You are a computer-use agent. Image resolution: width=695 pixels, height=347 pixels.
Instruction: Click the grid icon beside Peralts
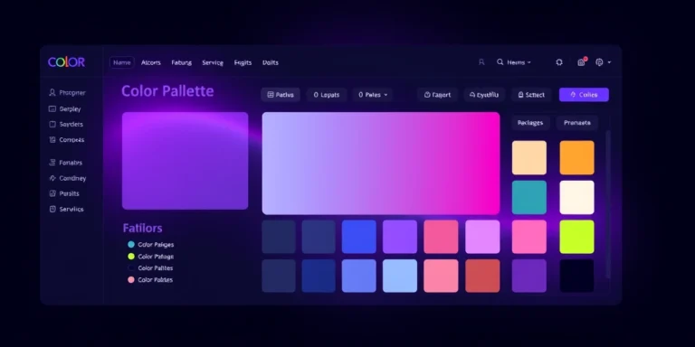pos(52,193)
